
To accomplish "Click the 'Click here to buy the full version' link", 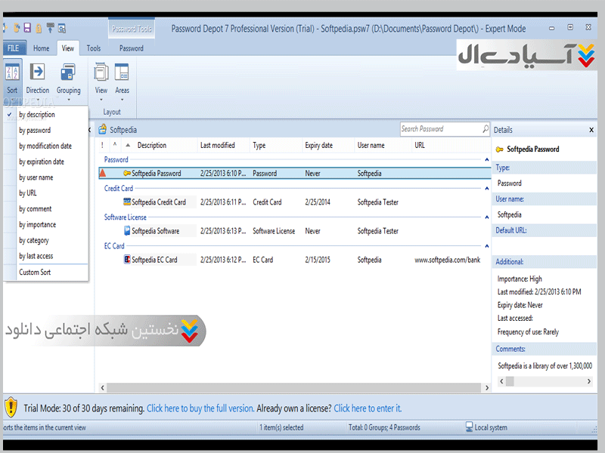I will (x=200, y=408).
